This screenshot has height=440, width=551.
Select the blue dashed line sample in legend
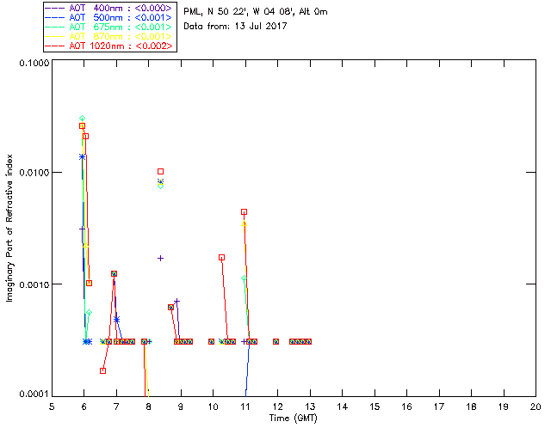[x=55, y=17]
